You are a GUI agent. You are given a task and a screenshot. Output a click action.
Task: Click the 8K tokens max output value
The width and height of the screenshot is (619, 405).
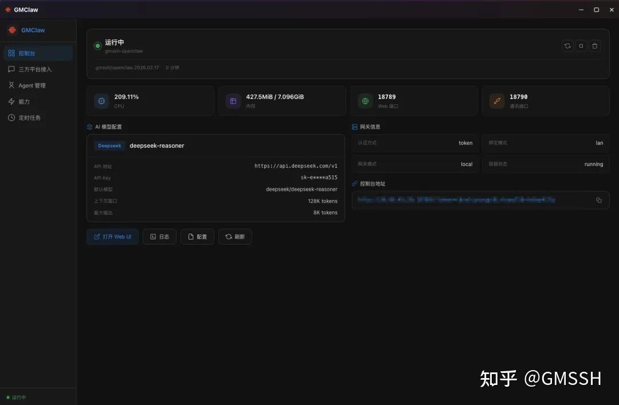click(x=326, y=213)
